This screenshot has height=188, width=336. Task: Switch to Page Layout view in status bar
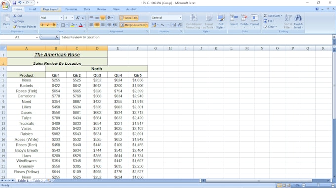coord(284,185)
